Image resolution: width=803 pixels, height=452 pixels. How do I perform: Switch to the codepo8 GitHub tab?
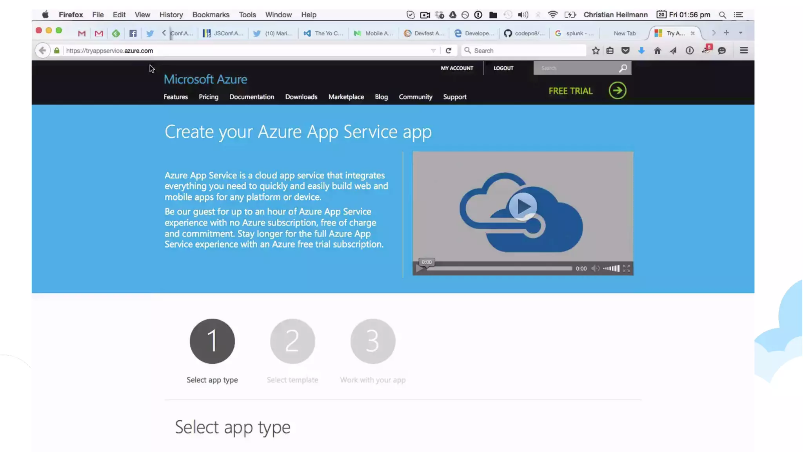[525, 33]
